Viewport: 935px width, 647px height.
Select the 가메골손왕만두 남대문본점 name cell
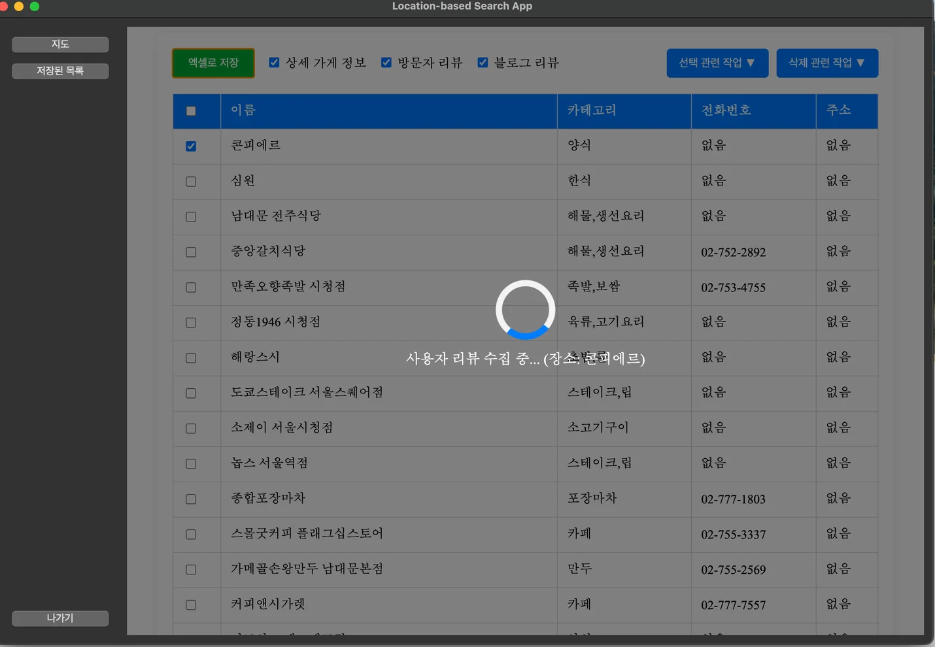coord(389,570)
